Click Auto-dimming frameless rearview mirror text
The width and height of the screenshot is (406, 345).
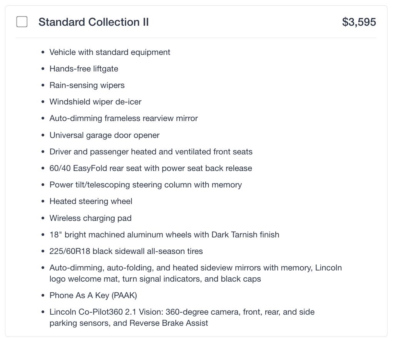pos(123,118)
